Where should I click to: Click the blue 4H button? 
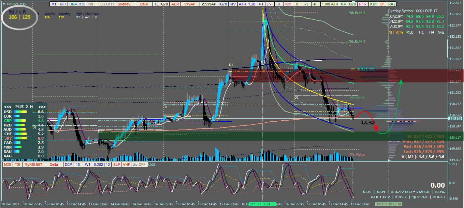point(261,4)
